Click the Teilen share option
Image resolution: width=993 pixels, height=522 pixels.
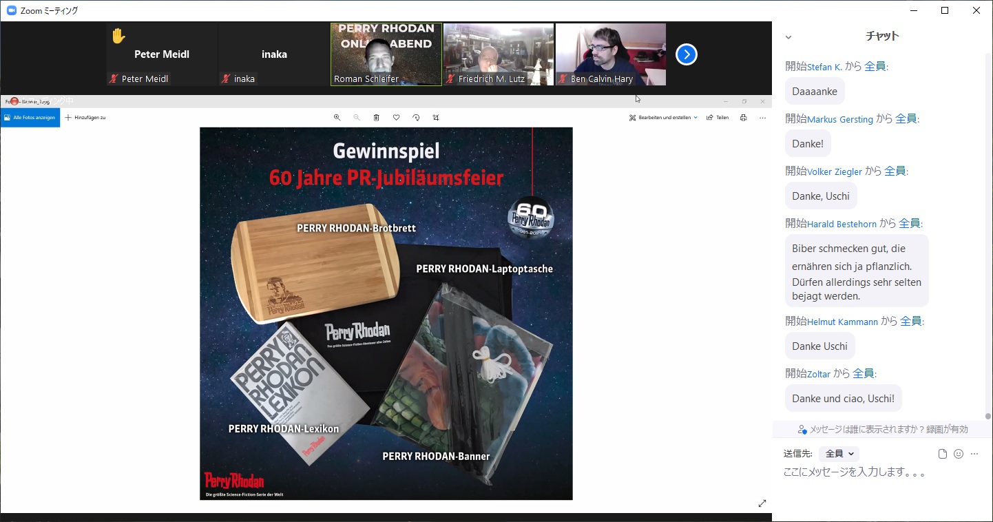(718, 118)
